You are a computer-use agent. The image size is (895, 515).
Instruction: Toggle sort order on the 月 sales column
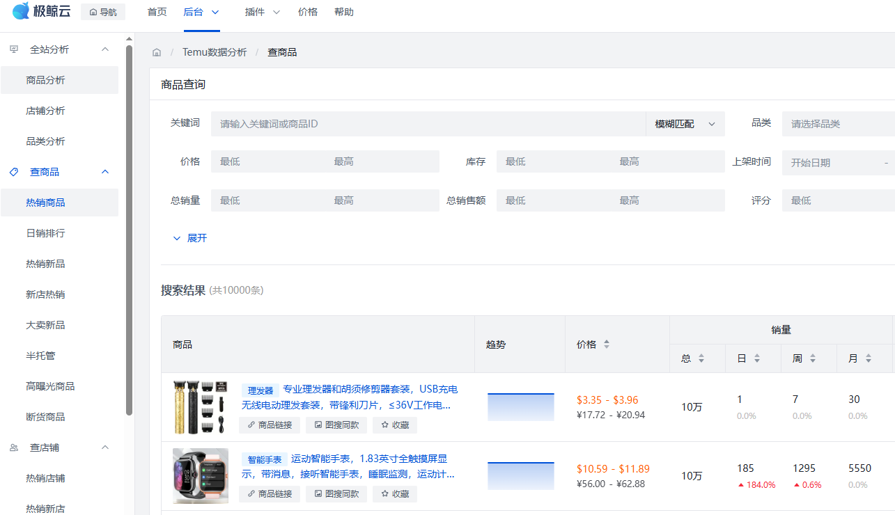(867, 358)
